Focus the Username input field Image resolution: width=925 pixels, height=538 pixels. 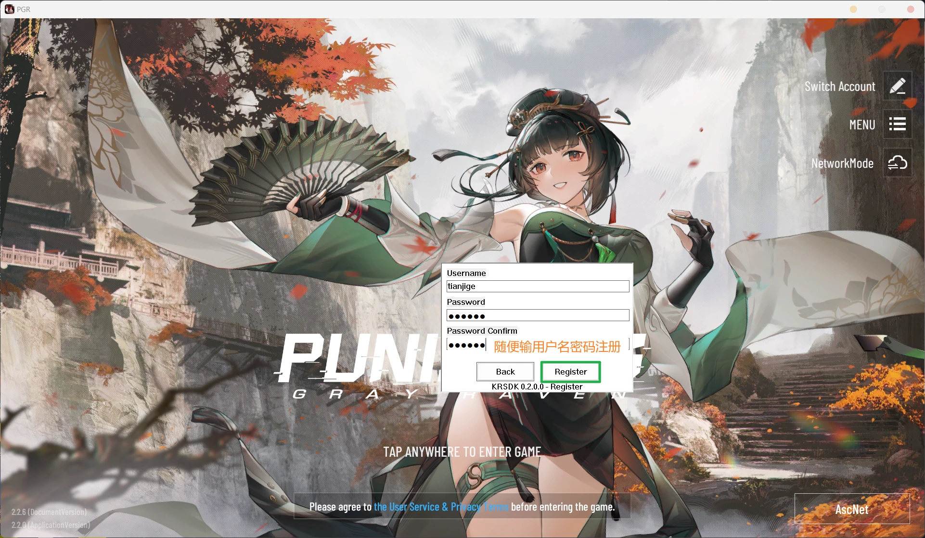[x=538, y=286]
